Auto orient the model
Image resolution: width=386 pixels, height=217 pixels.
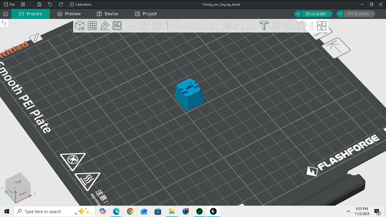[x=105, y=26]
